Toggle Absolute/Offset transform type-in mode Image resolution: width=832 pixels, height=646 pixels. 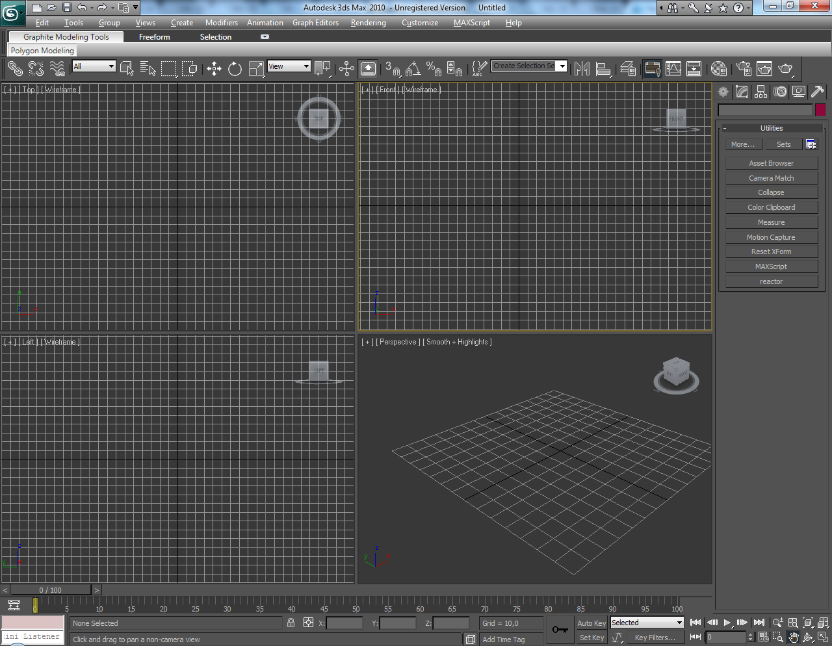point(308,623)
